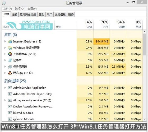148x132 pixels.
Task: Switch to the 服务 tab
Action: click(71, 15)
